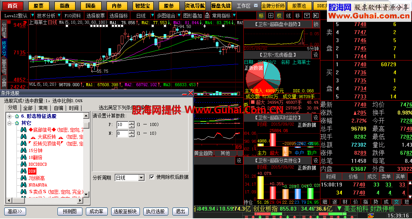Decrease the N parameter with down stepper

pyautogui.click(x=131, y=135)
